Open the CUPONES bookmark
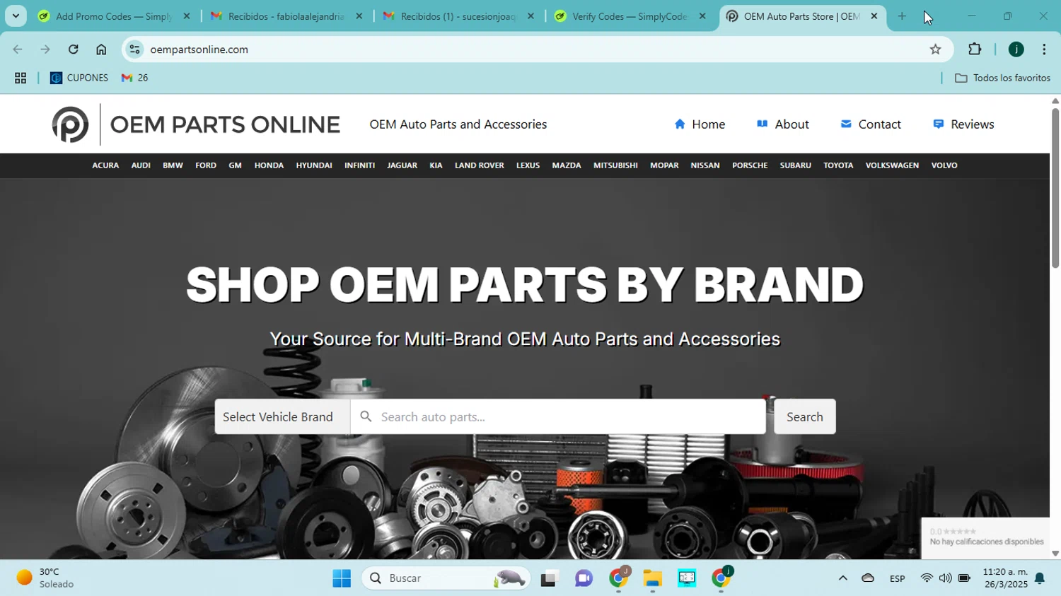This screenshot has height=596, width=1061. (79, 78)
